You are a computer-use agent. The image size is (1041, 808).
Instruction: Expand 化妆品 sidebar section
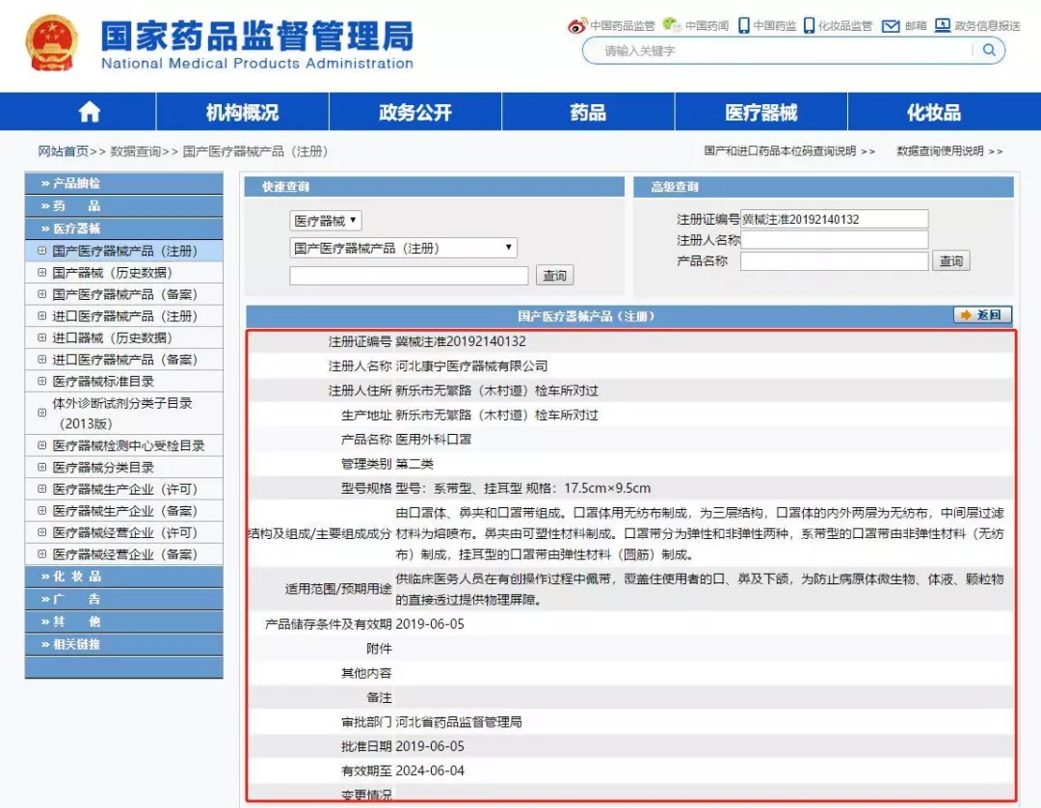tap(123, 577)
